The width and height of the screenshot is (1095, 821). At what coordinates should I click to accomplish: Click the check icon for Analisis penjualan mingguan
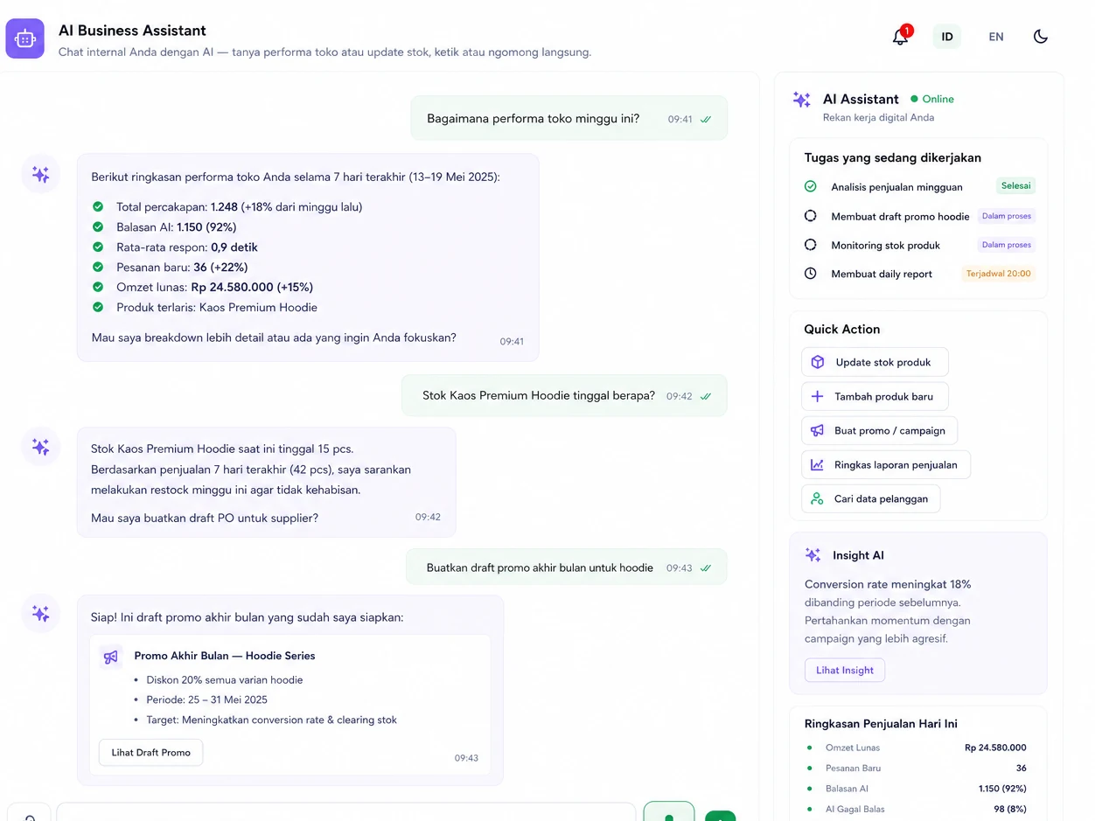(x=810, y=186)
